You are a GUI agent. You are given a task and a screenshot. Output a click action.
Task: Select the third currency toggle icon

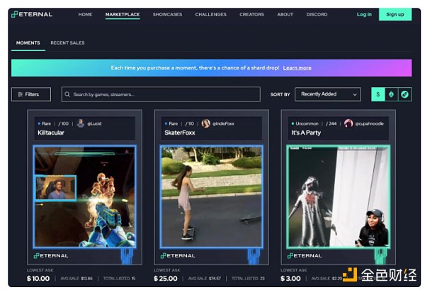point(404,94)
